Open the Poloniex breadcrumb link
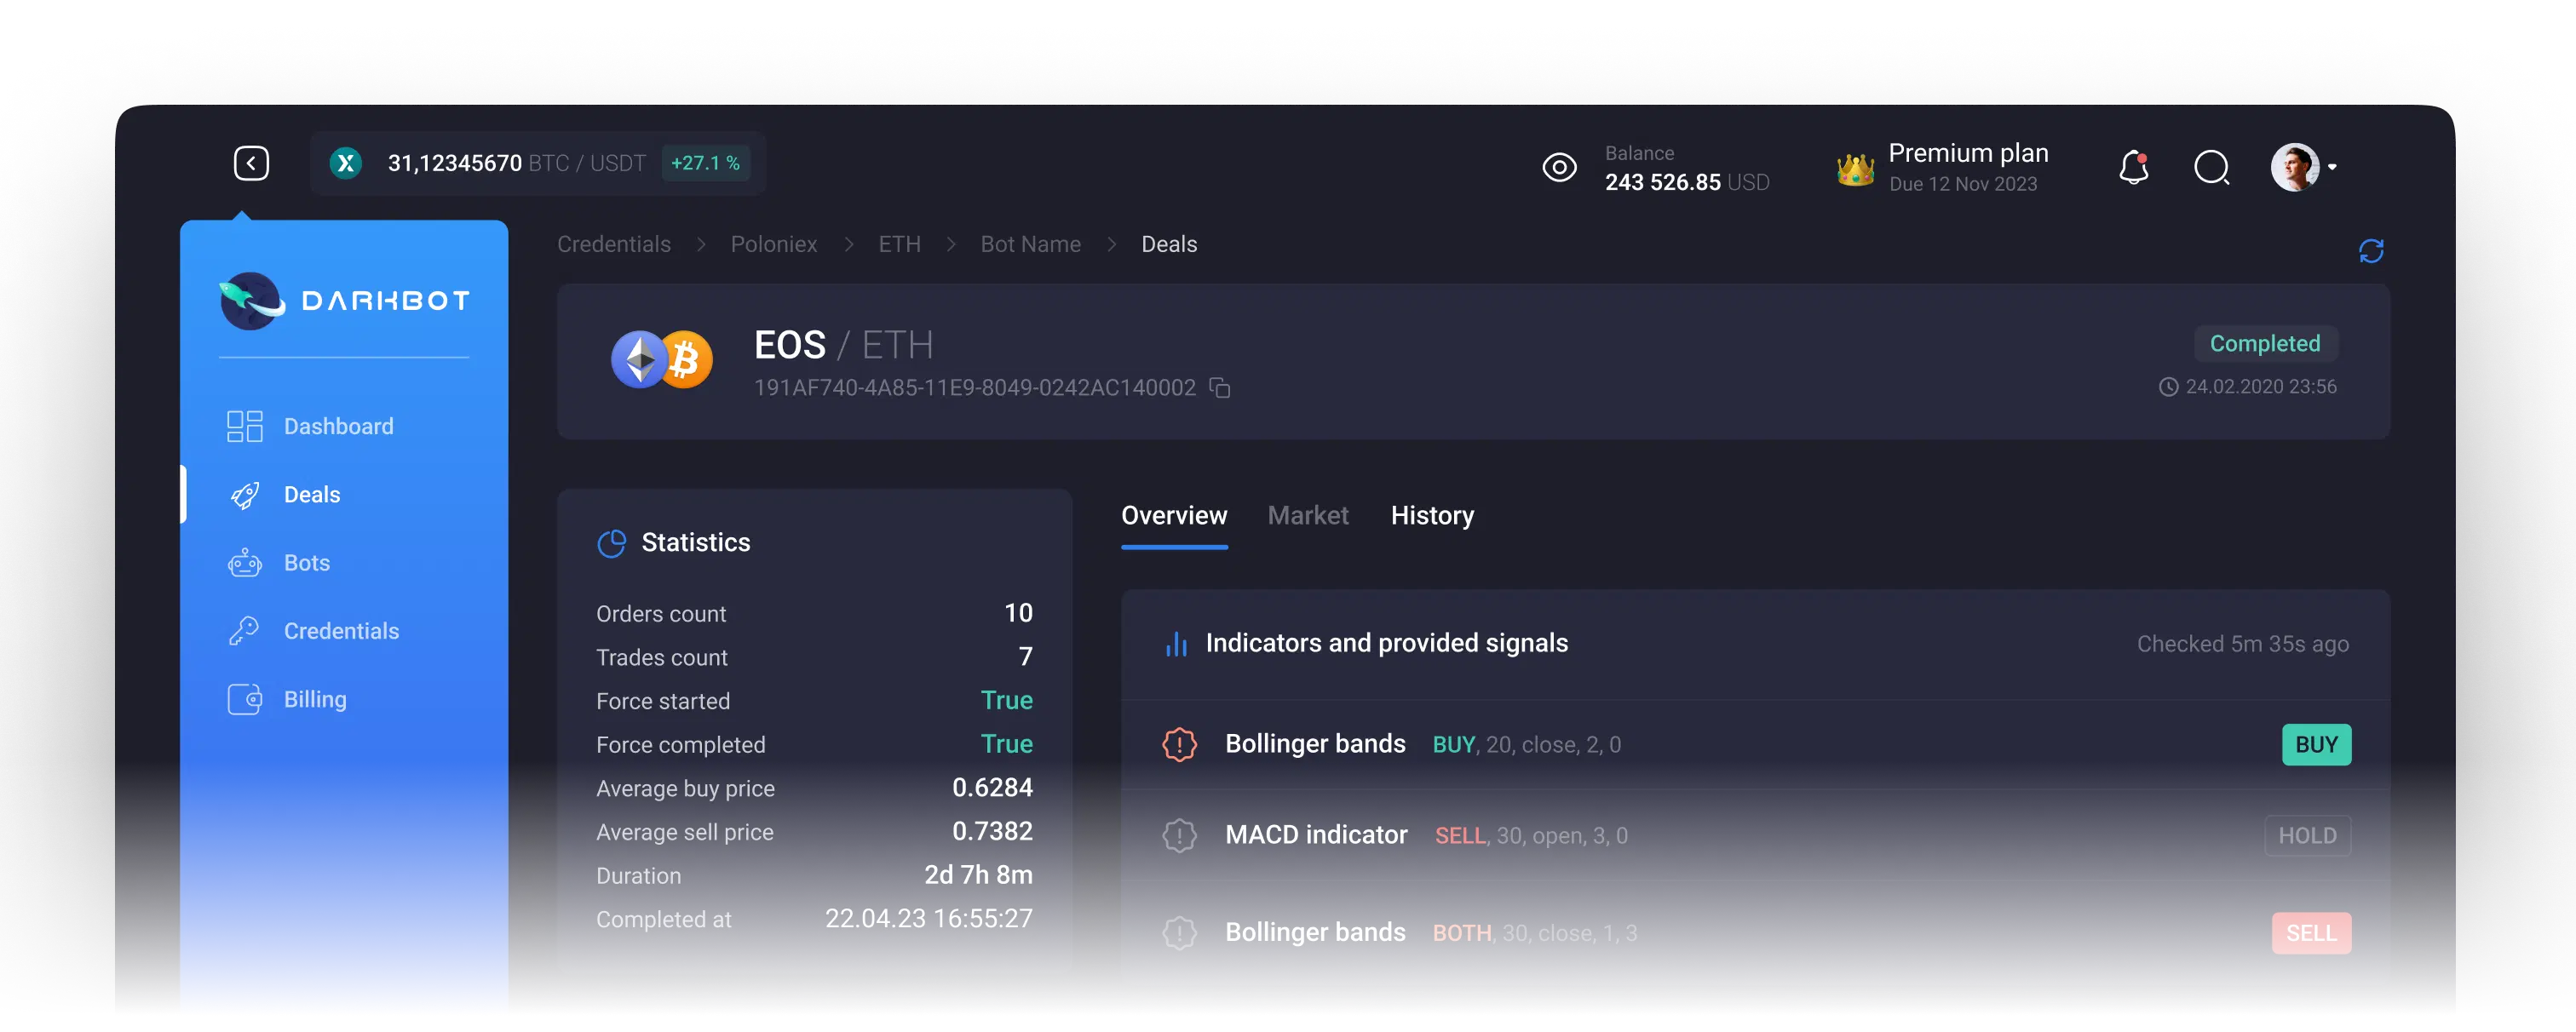 (773, 243)
